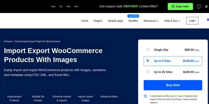The image size is (209, 104).
Task: Open Shopify apps in navigation
Action: 115,21
